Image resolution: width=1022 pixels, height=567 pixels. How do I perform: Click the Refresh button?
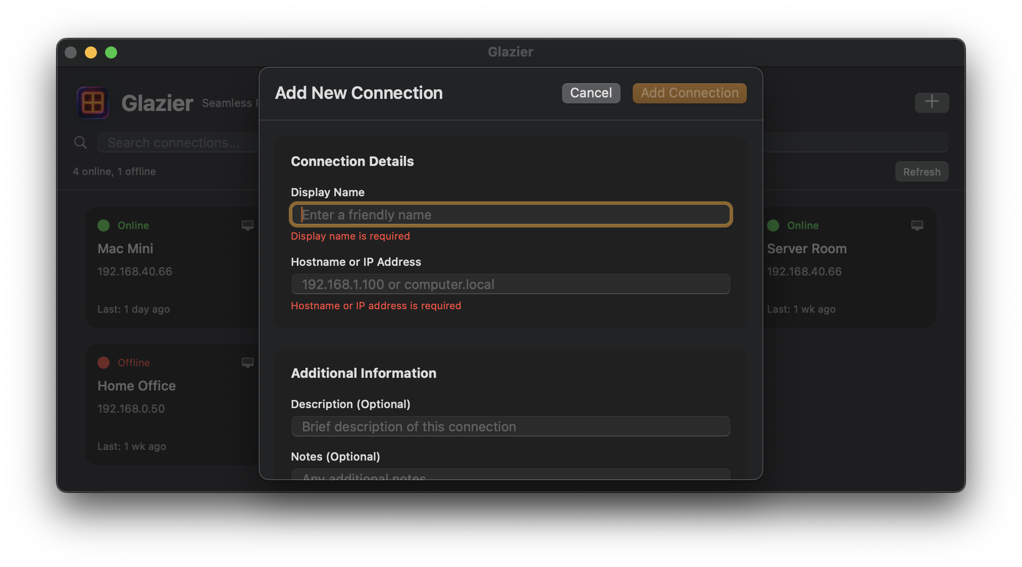(922, 172)
